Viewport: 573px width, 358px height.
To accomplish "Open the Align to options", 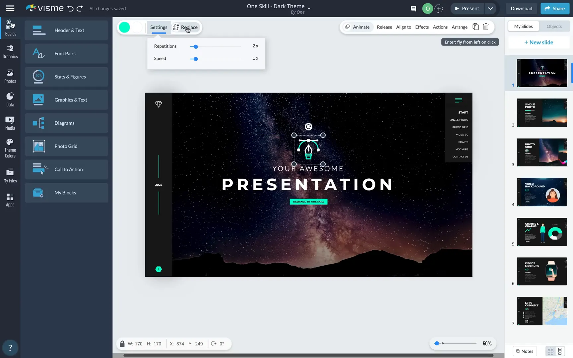I will 404,27.
